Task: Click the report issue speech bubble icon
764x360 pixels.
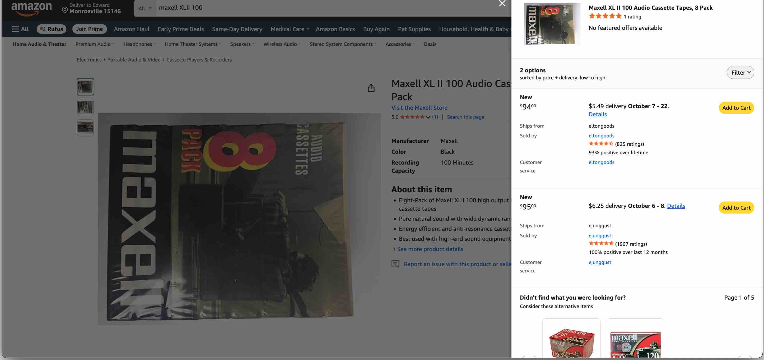Action: (395, 264)
